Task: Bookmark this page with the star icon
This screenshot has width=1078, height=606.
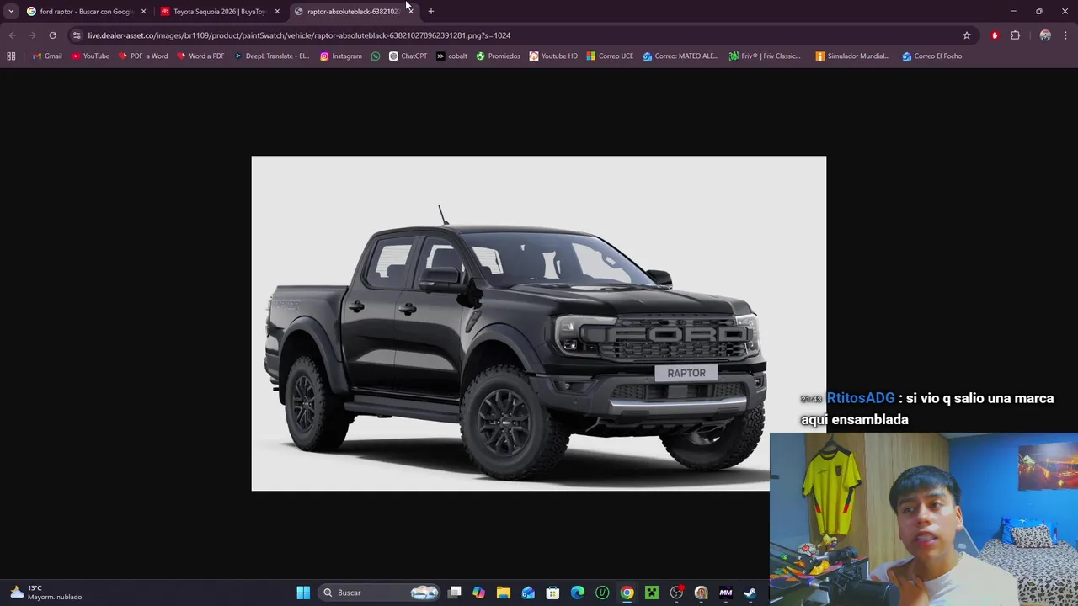Action: pos(967,35)
